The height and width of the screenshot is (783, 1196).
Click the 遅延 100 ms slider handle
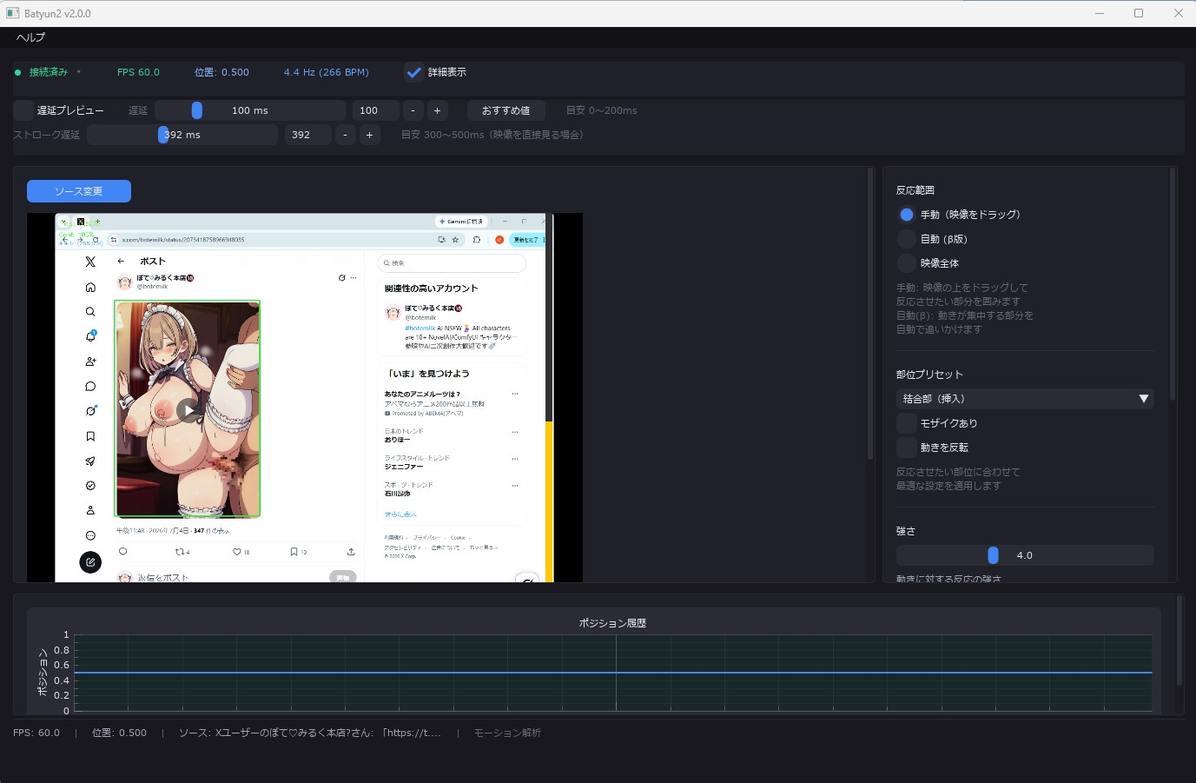tap(197, 110)
